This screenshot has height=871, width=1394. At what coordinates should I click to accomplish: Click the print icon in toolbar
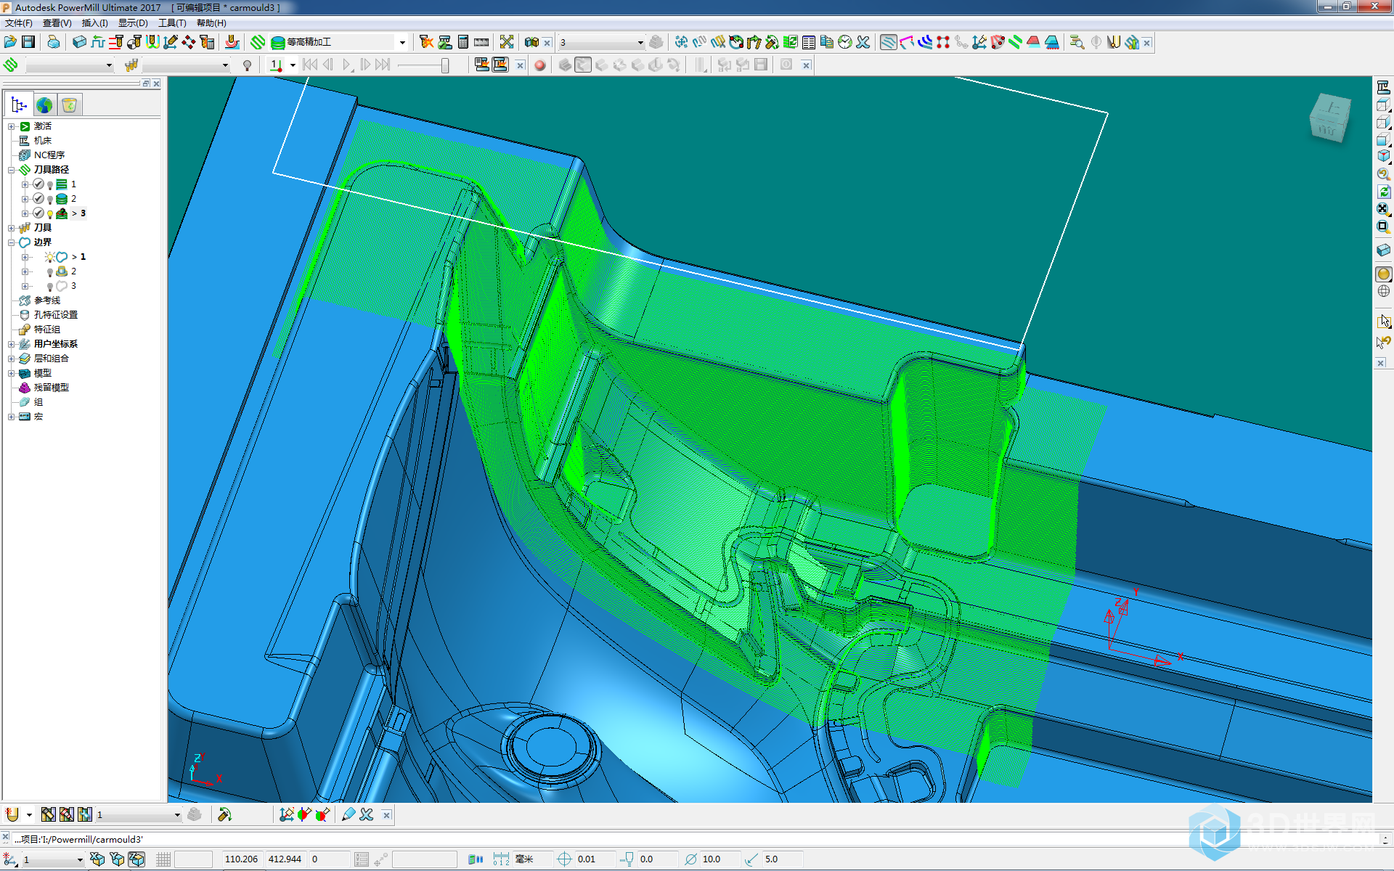(54, 42)
